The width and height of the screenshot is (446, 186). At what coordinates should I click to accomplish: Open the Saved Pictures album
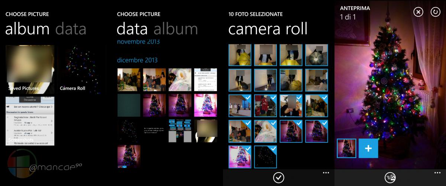(30, 70)
